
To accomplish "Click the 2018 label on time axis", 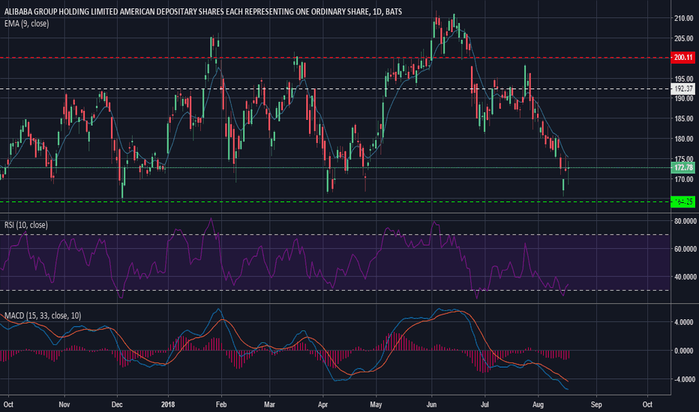I will [x=168, y=405].
